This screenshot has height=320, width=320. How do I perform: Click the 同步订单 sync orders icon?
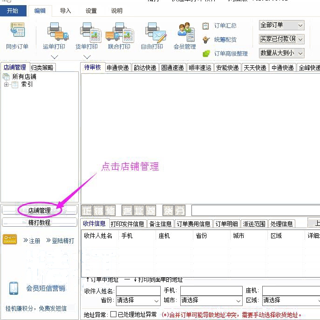[x=18, y=30]
